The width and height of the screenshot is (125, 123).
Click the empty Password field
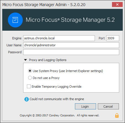click(x=71, y=52)
